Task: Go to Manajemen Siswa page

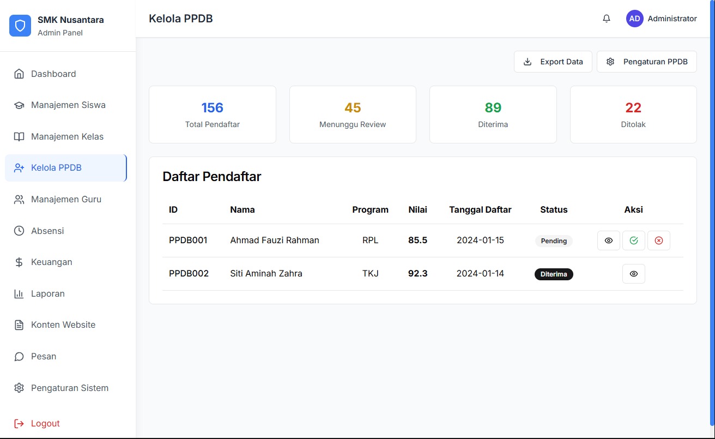Action: (x=68, y=105)
